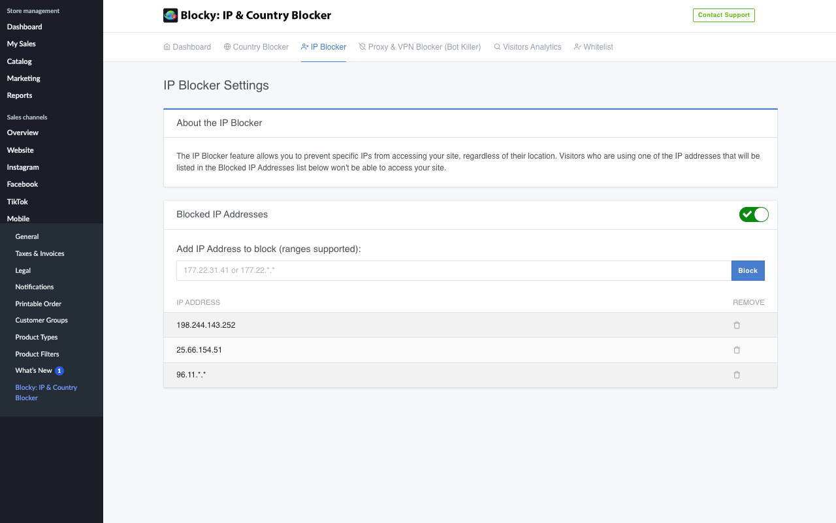Go to My Sales in sidebar
The image size is (836, 523).
22,44
